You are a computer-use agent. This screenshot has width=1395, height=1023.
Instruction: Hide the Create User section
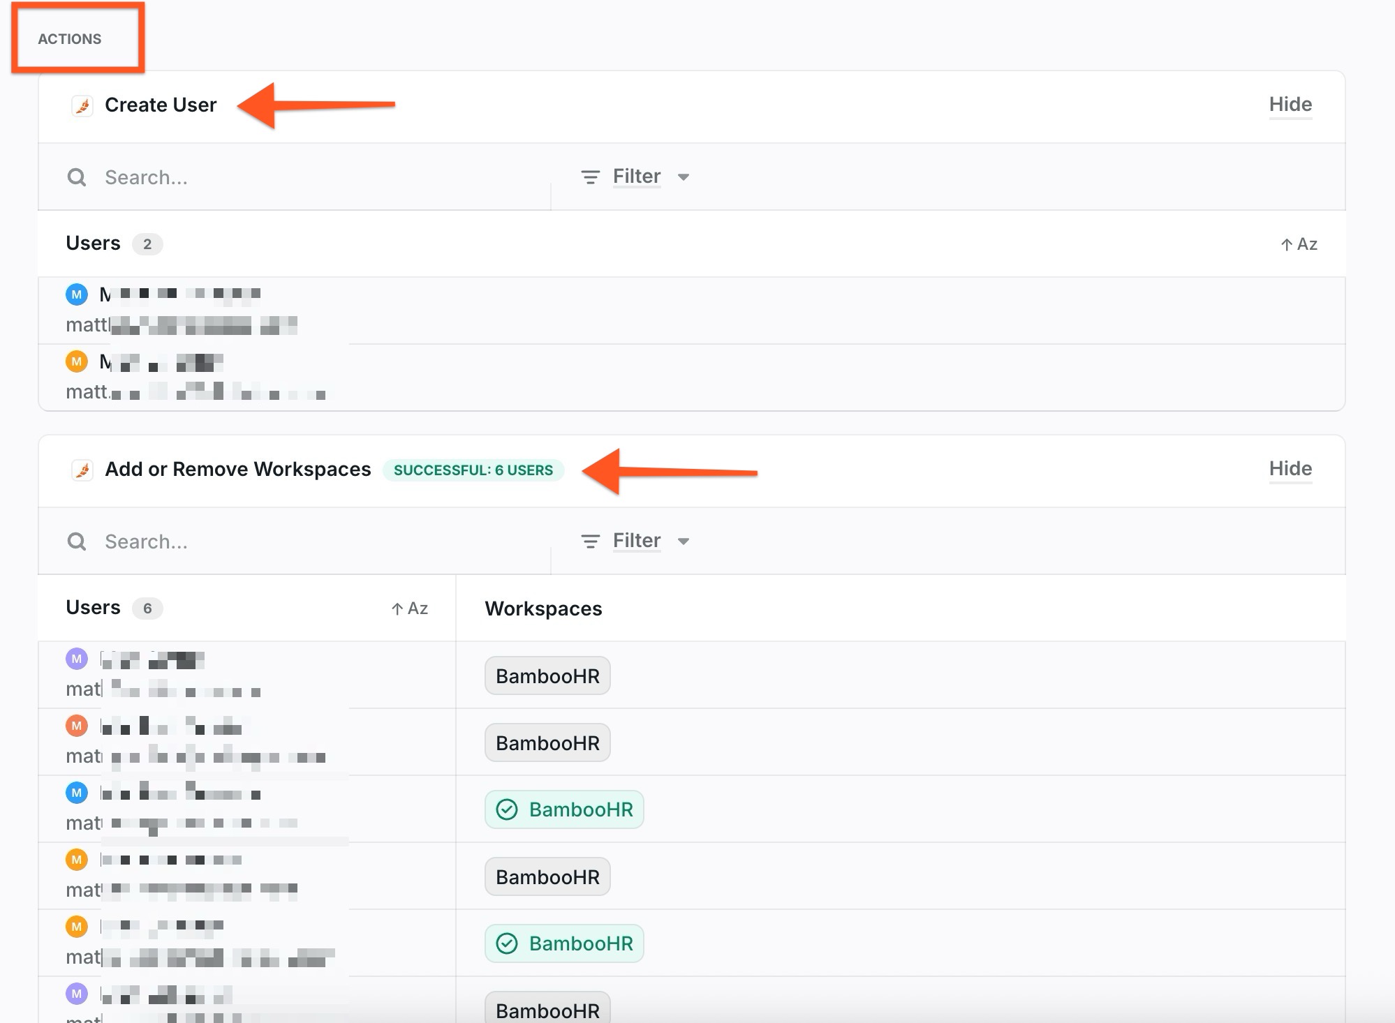pos(1290,105)
